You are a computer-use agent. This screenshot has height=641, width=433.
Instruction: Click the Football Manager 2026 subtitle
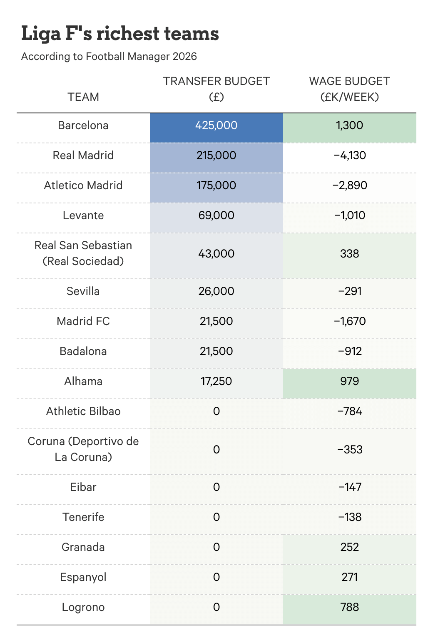coord(109,56)
